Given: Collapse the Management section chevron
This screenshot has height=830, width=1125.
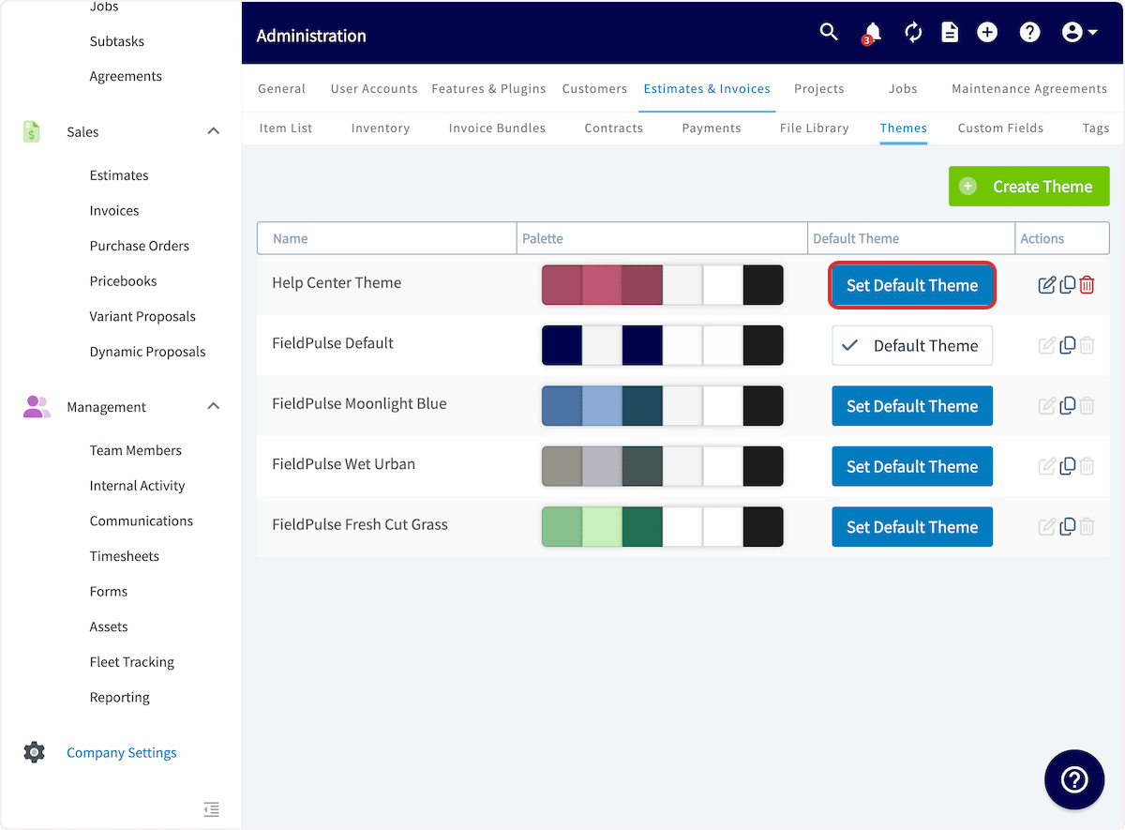Looking at the screenshot, I should pos(213,406).
